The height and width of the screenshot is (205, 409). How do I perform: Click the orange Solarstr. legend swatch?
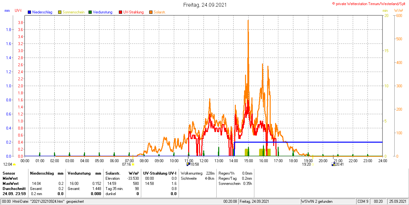coord(151,12)
